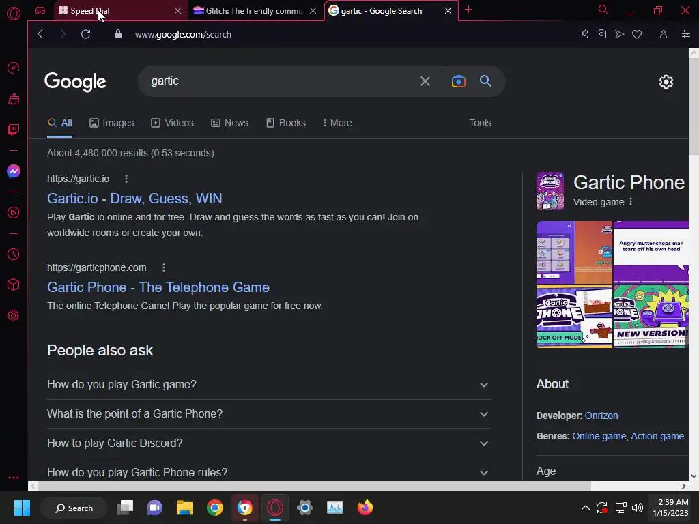Go back to previous page

click(x=40, y=34)
